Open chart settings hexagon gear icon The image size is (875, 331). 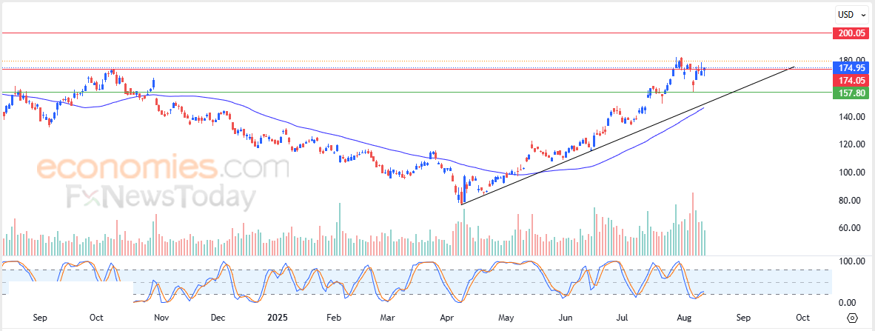tap(852, 318)
